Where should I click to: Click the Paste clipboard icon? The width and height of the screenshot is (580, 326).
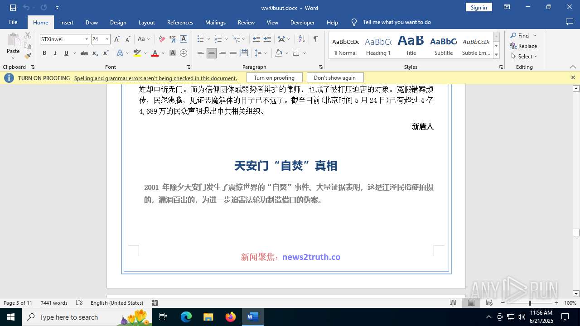click(13, 40)
